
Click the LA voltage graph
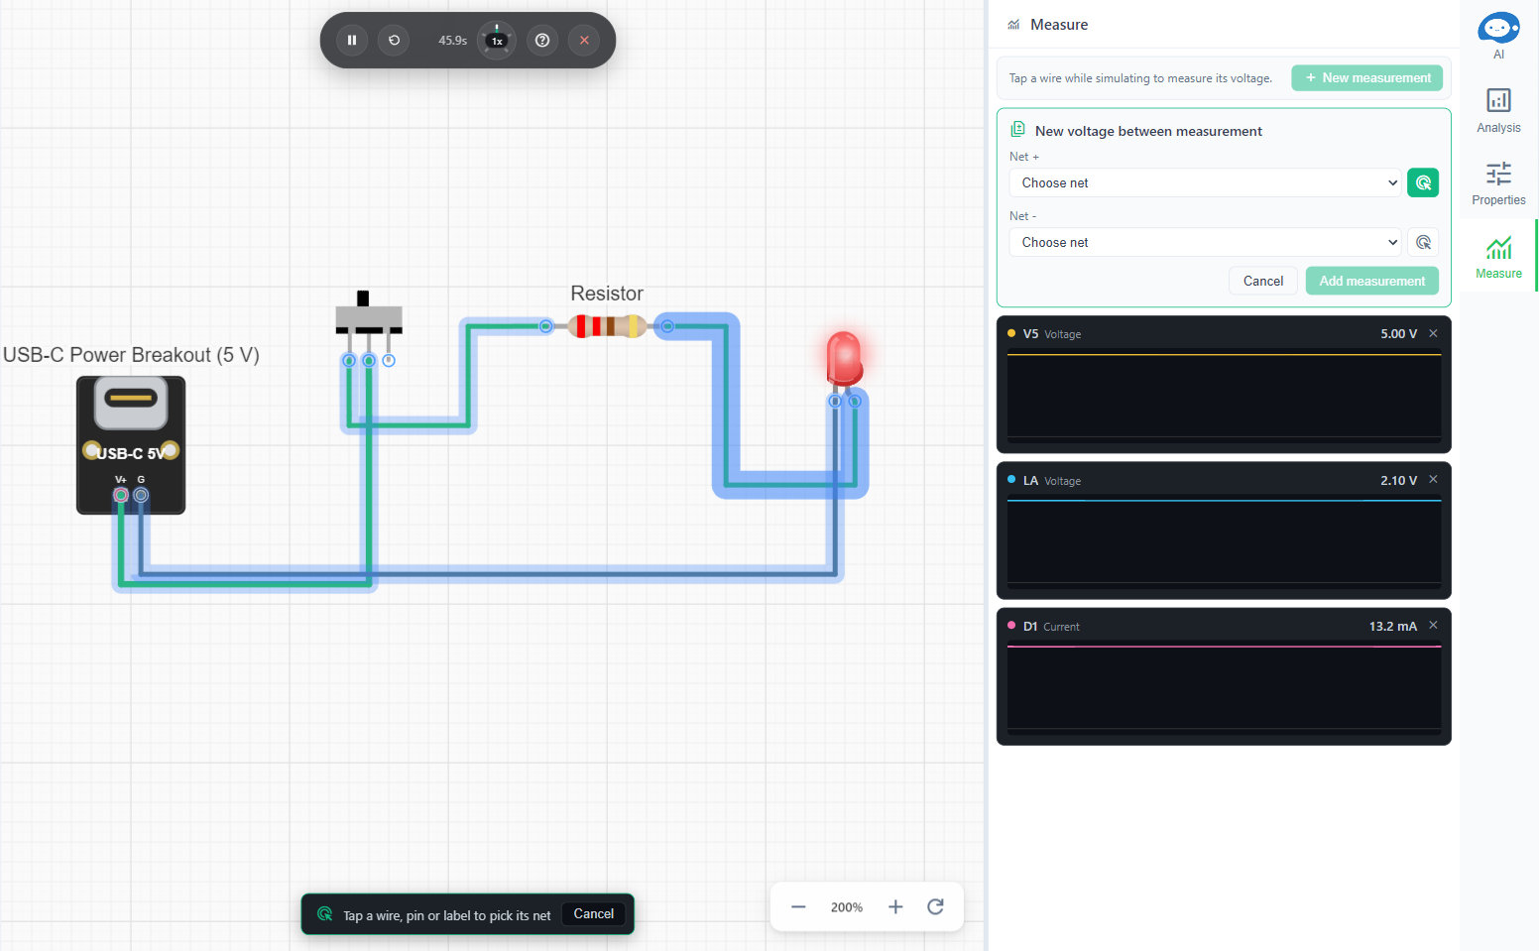[1224, 541]
